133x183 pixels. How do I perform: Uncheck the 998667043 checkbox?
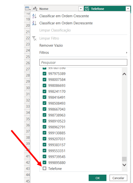[44, 109]
